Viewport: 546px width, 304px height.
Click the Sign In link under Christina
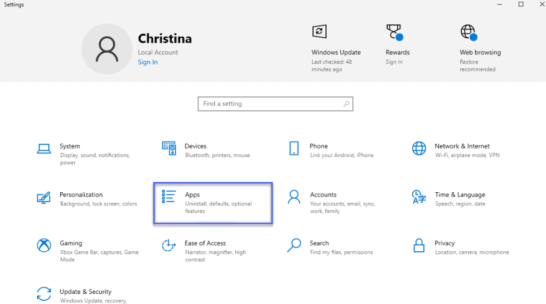(x=148, y=62)
